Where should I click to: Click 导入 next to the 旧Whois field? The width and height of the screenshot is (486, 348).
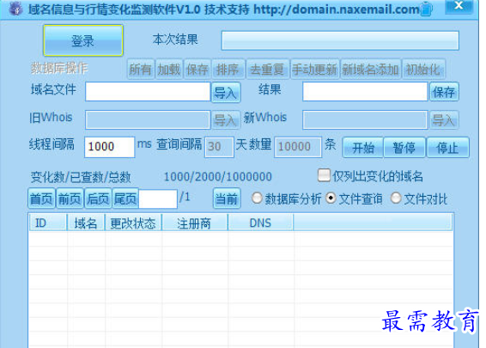click(226, 119)
